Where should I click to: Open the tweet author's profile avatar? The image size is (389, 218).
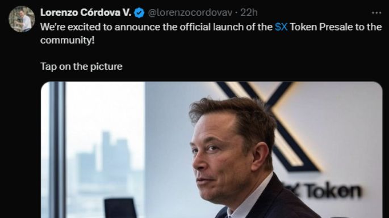[x=22, y=19]
